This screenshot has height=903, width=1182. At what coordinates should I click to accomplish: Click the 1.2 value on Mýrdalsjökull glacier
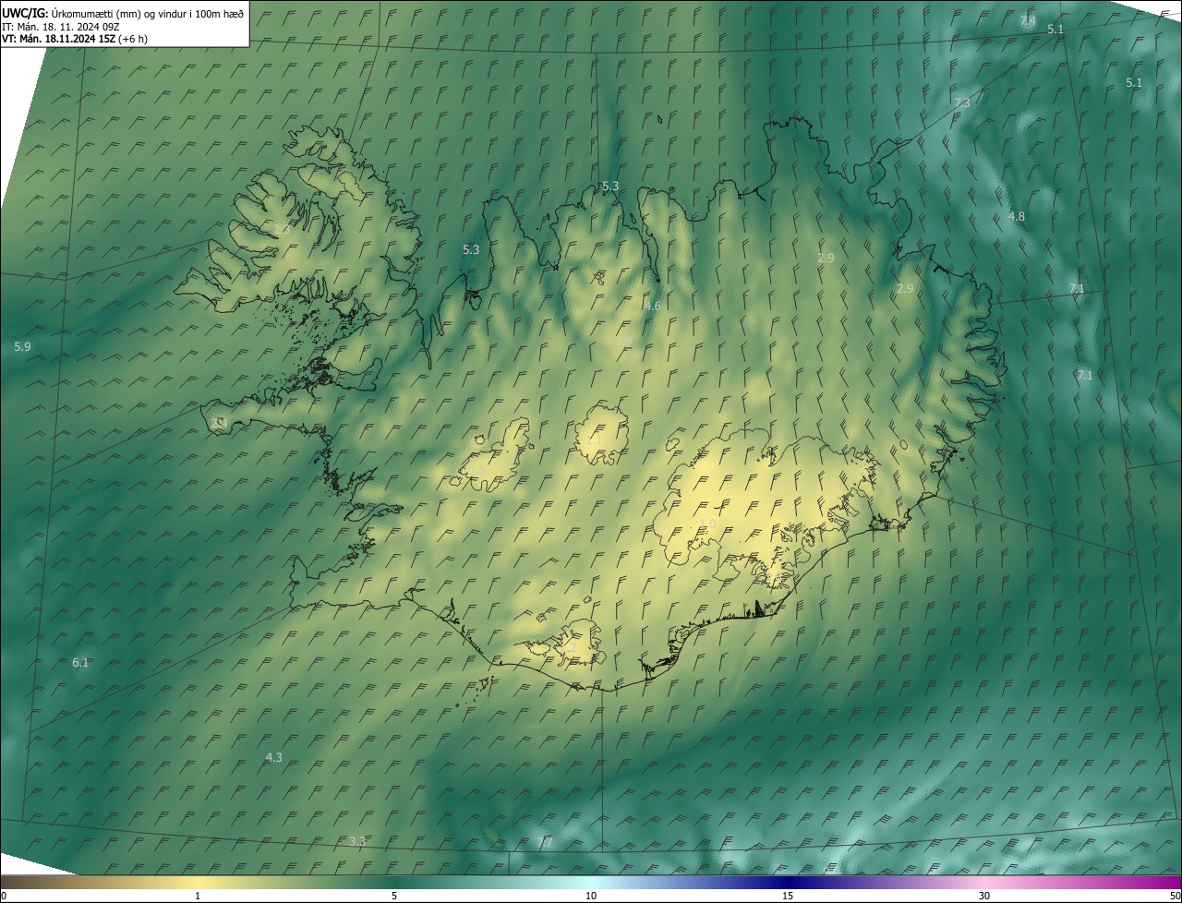[567, 649]
